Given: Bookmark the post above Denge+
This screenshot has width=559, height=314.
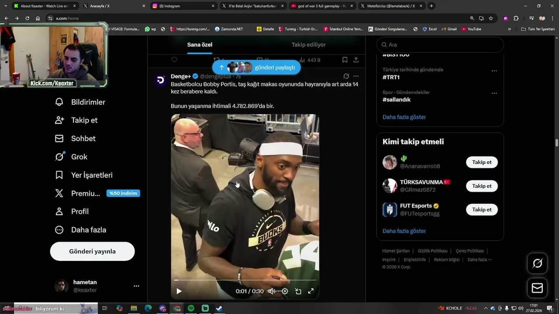Looking at the screenshot, I should [345, 60].
